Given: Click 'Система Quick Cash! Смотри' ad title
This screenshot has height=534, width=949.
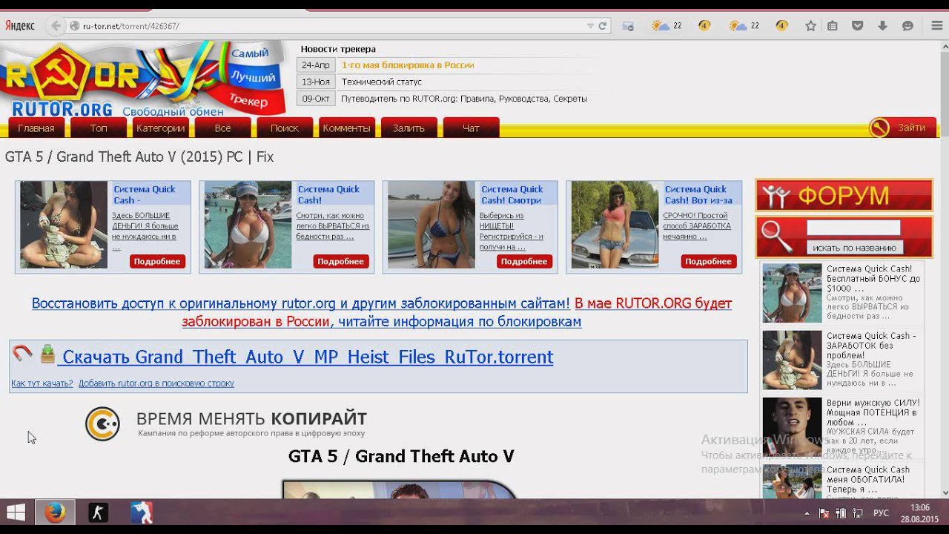Looking at the screenshot, I should point(512,194).
